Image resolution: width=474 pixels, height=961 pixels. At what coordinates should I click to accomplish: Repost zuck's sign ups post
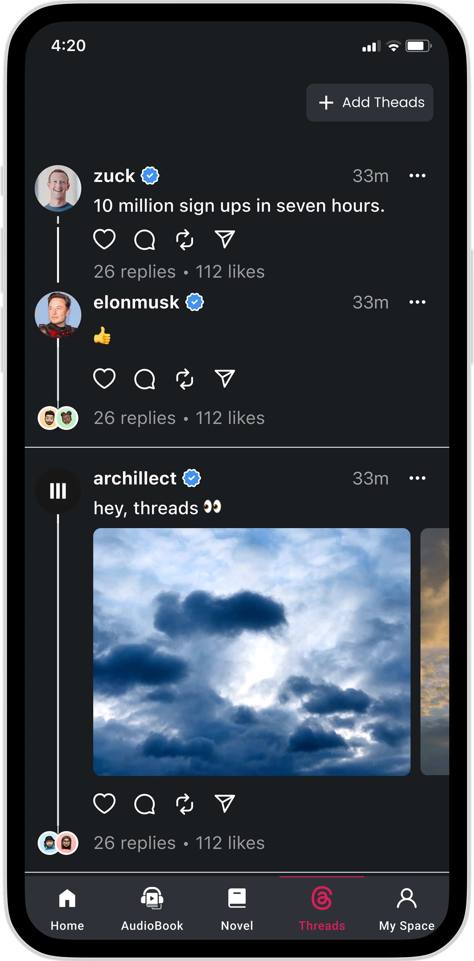185,239
